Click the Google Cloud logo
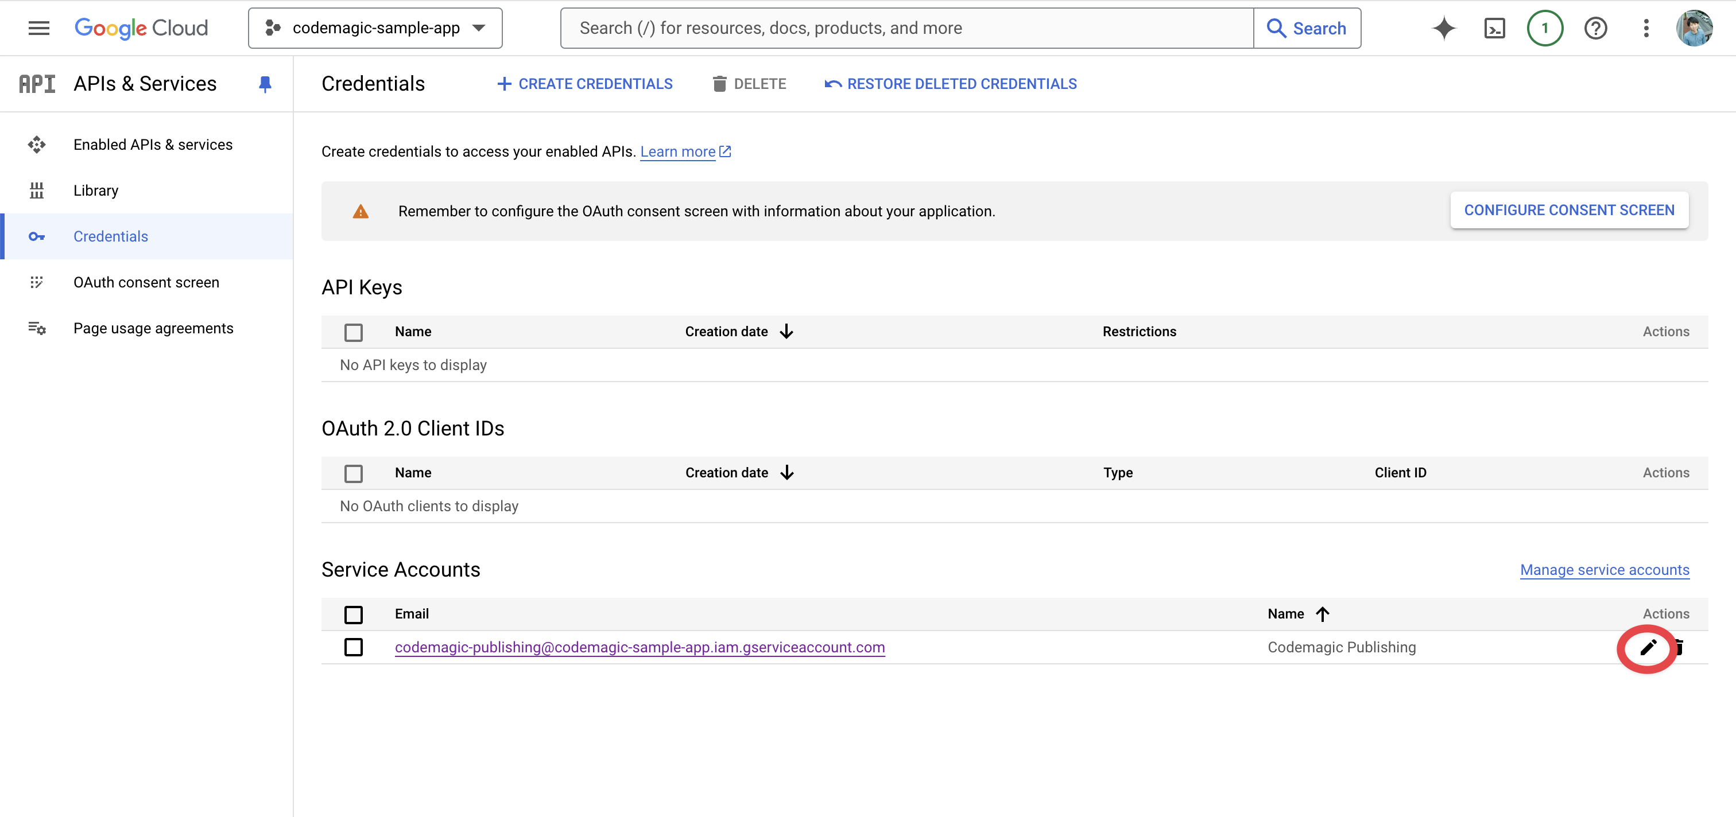The height and width of the screenshot is (817, 1736). coord(142,28)
